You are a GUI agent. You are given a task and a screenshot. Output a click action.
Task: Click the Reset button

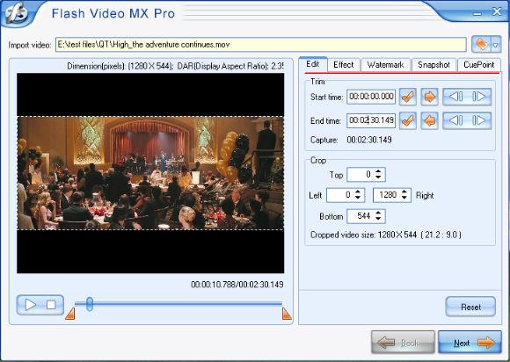pyautogui.click(x=470, y=307)
